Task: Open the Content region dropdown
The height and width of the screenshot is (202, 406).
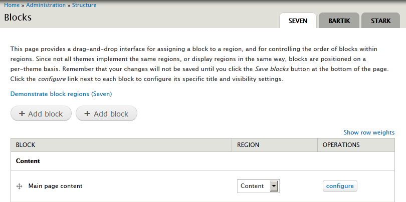Action: [x=258, y=186]
